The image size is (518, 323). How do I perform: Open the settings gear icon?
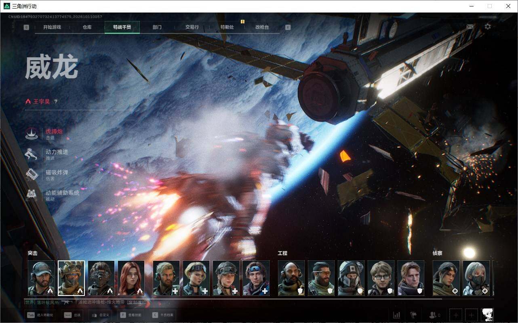pyautogui.click(x=488, y=27)
